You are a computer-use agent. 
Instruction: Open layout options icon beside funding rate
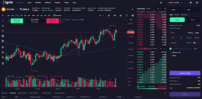point(132,9)
